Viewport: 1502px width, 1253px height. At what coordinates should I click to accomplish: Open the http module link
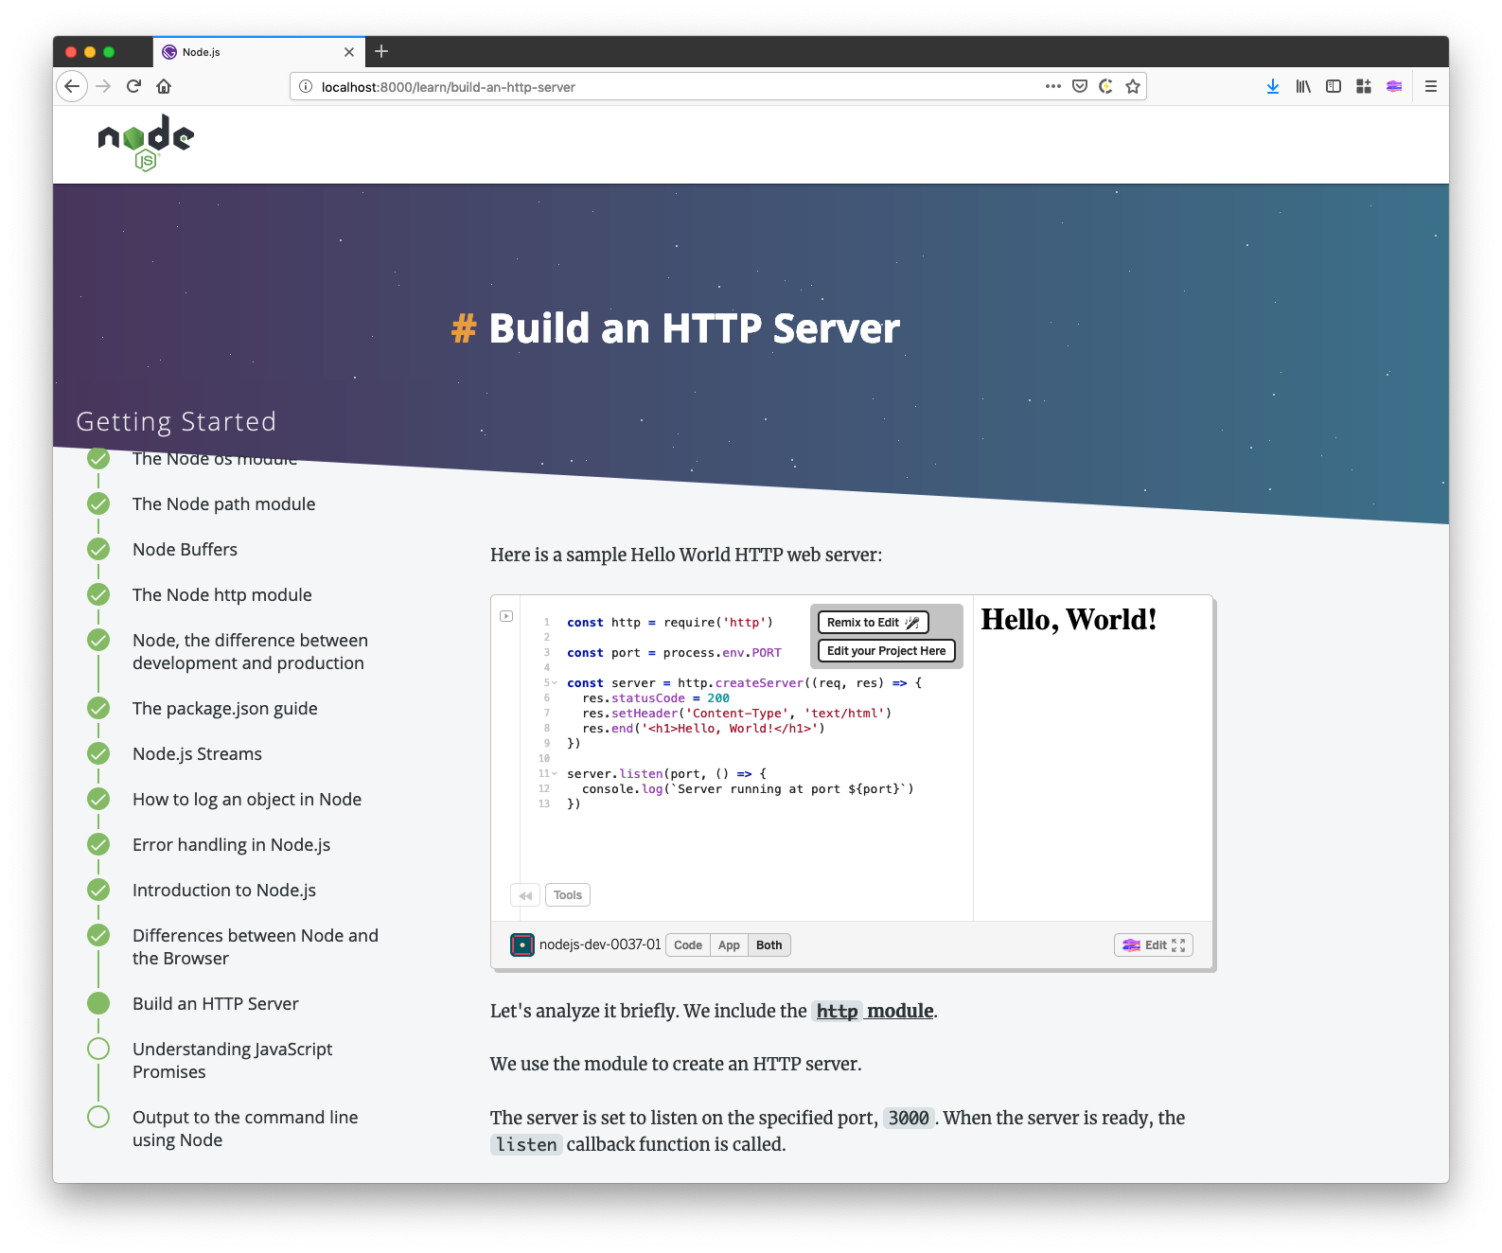click(x=875, y=1011)
